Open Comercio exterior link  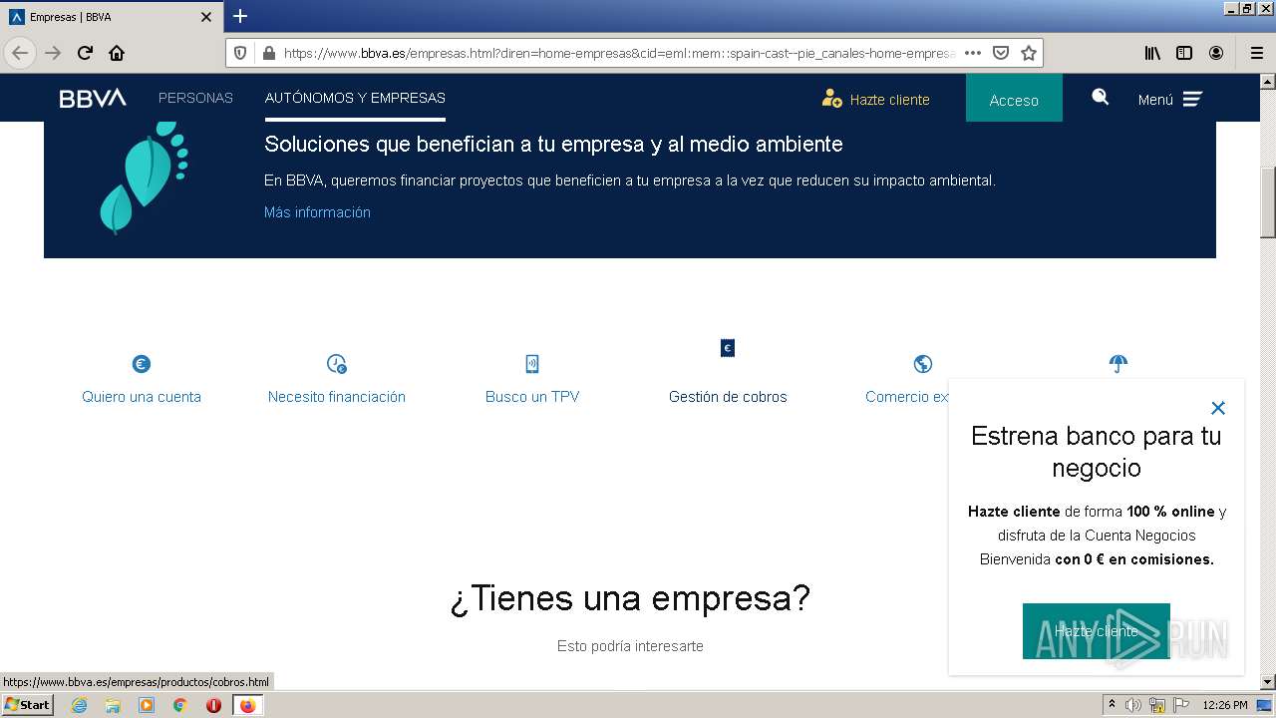coord(907,397)
